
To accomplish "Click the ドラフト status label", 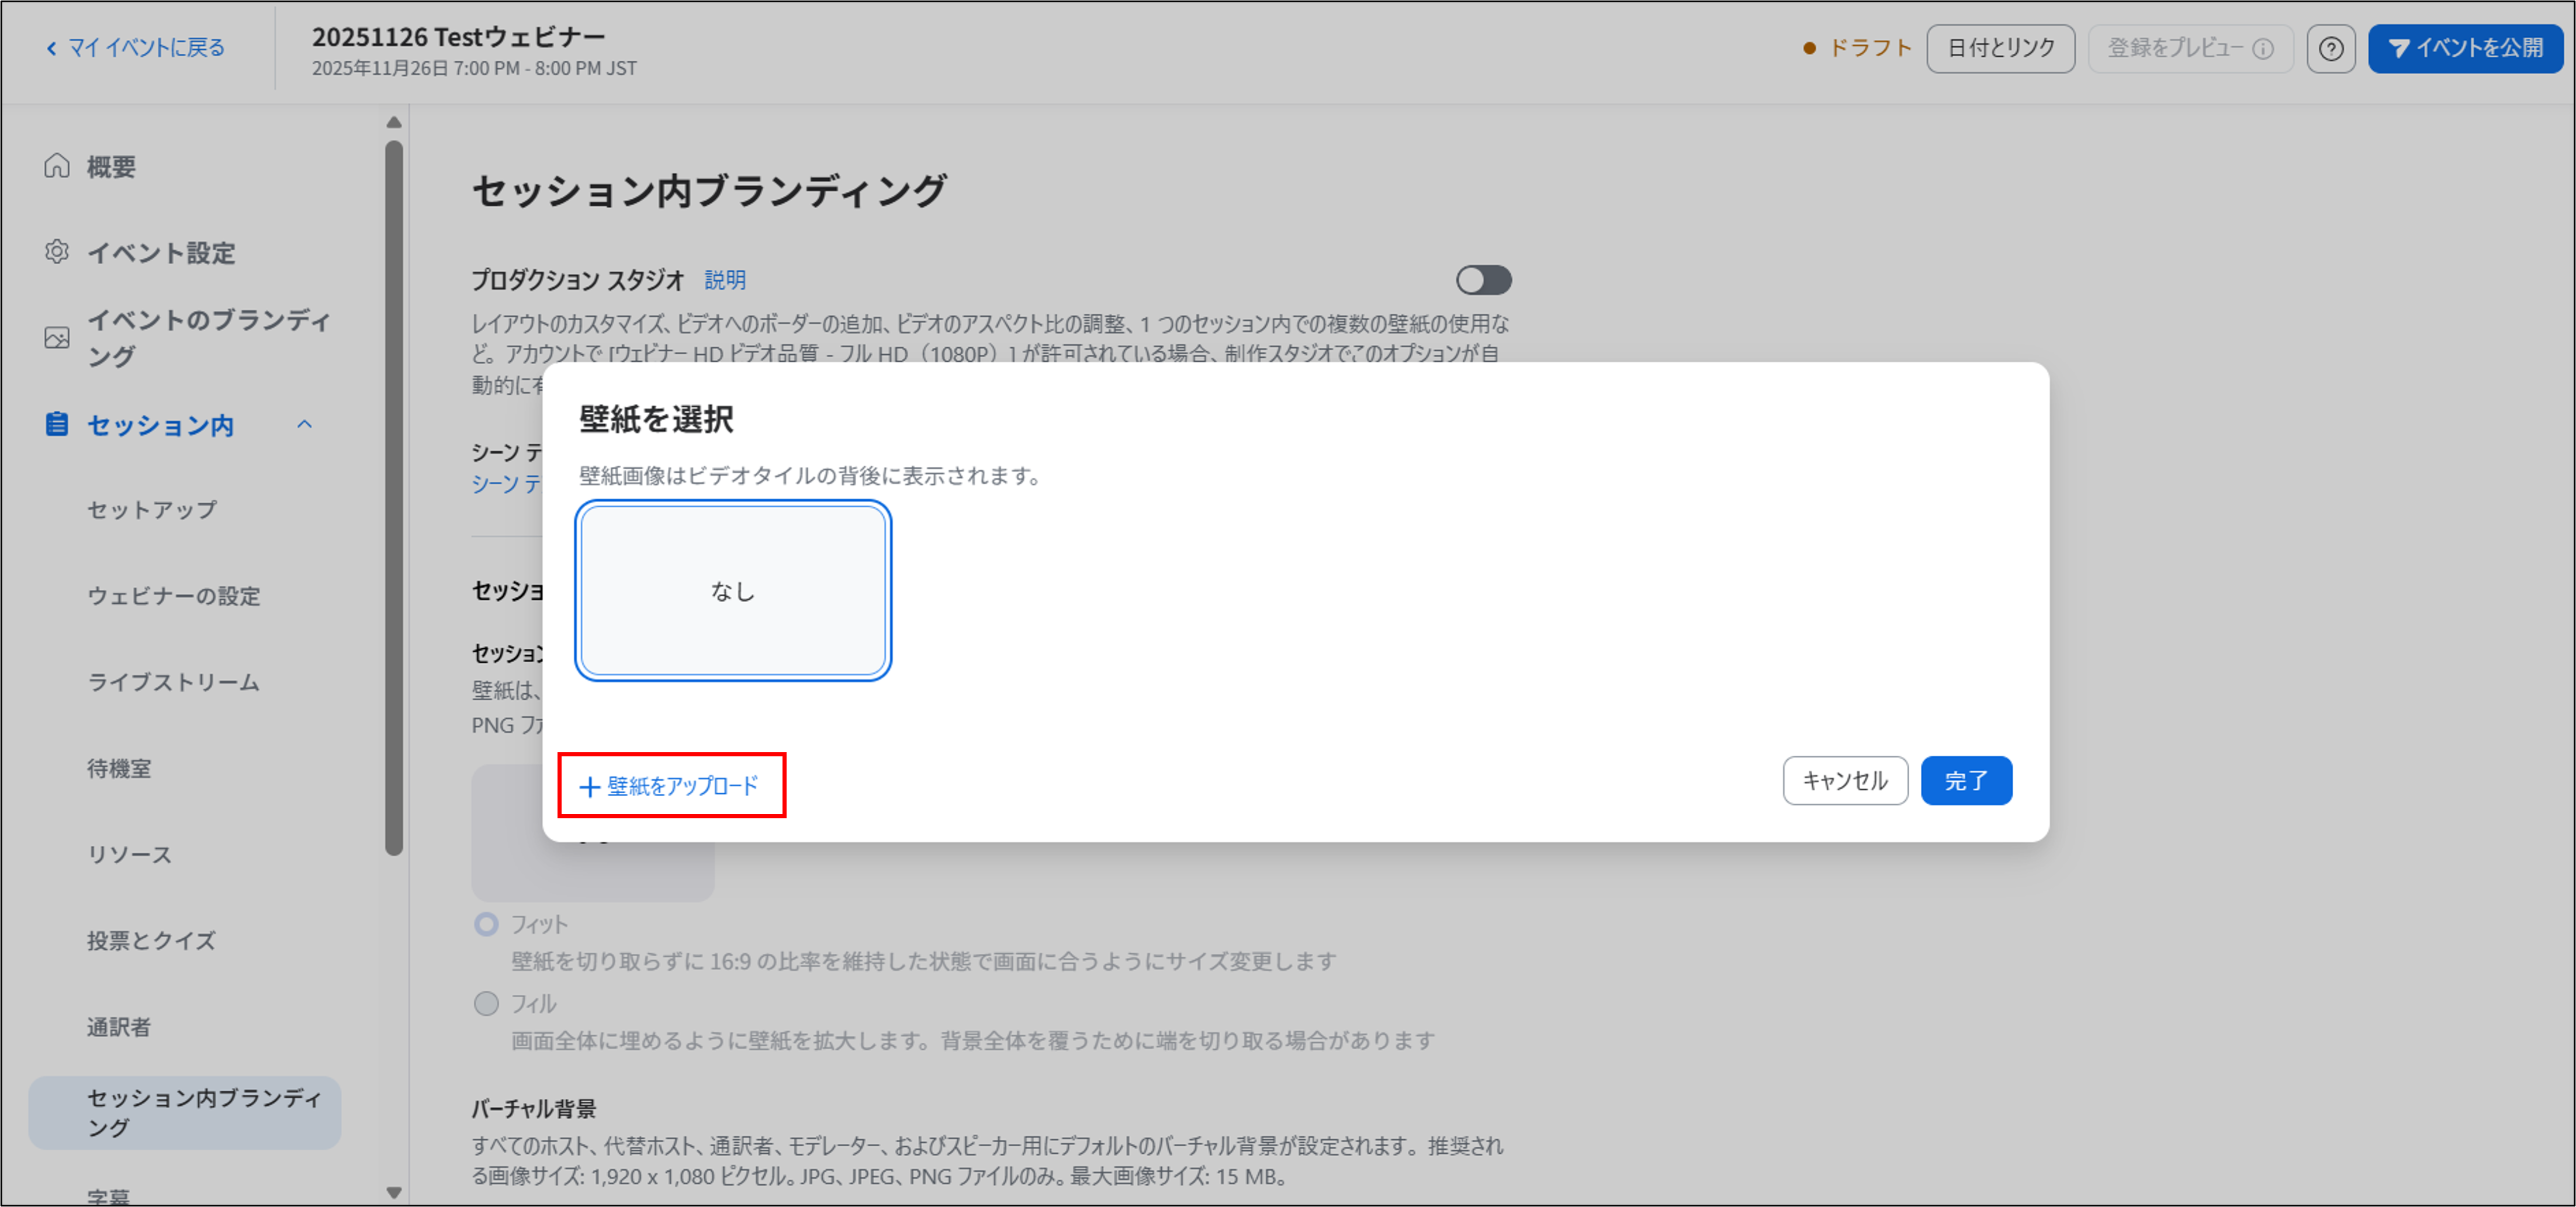I will (x=1870, y=48).
